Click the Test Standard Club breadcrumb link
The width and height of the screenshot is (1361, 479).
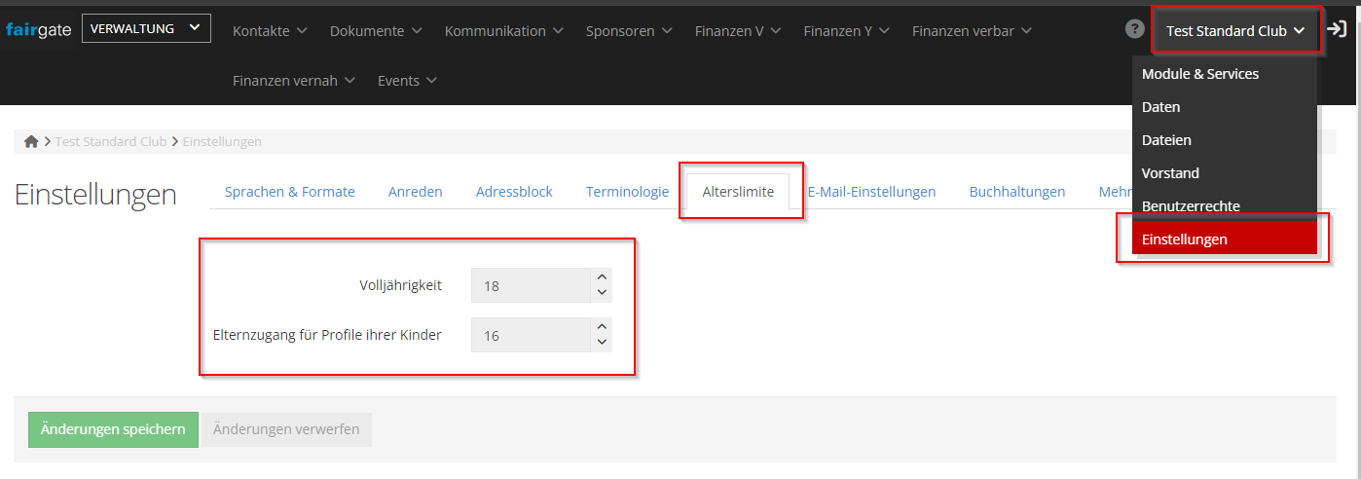[111, 141]
